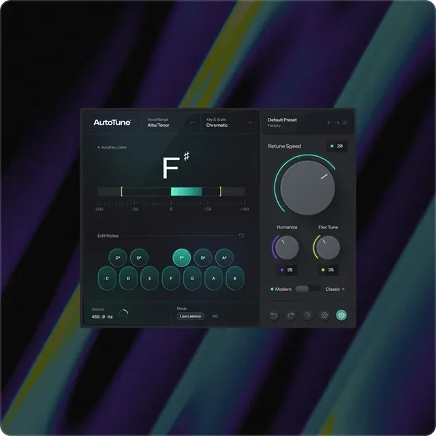The height and width of the screenshot is (436, 436).
Task: Toggle the C note key
Action: (x=107, y=279)
